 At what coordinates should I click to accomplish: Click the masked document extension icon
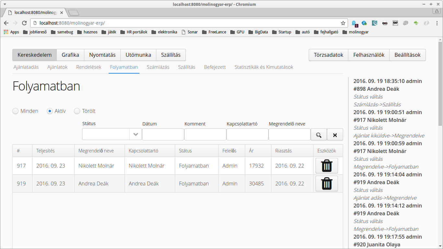(385, 23)
